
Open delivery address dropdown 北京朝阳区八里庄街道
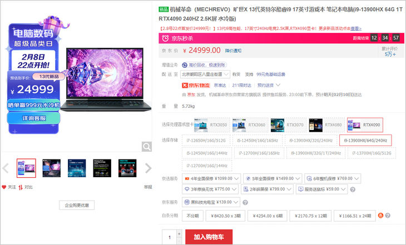205,74
